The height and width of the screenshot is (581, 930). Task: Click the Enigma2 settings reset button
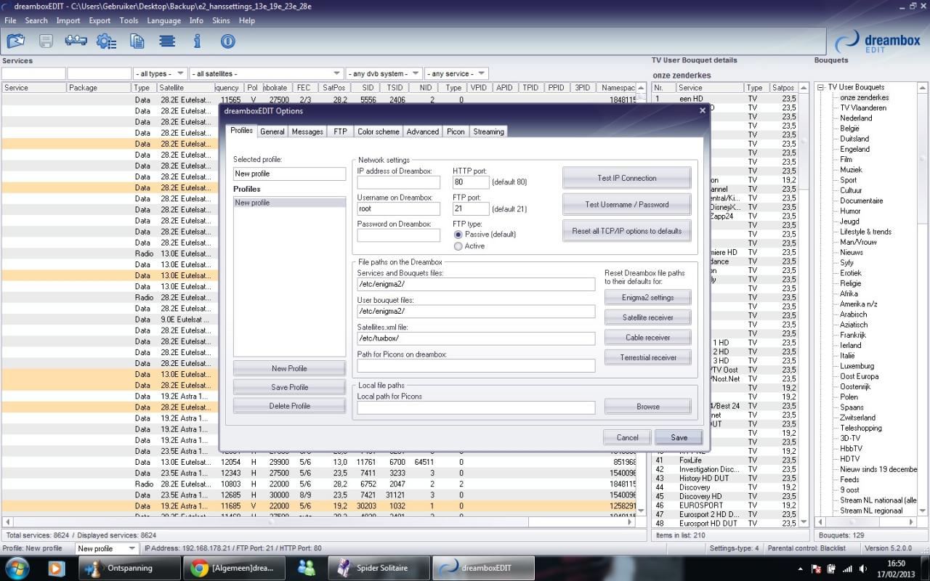[x=647, y=298]
